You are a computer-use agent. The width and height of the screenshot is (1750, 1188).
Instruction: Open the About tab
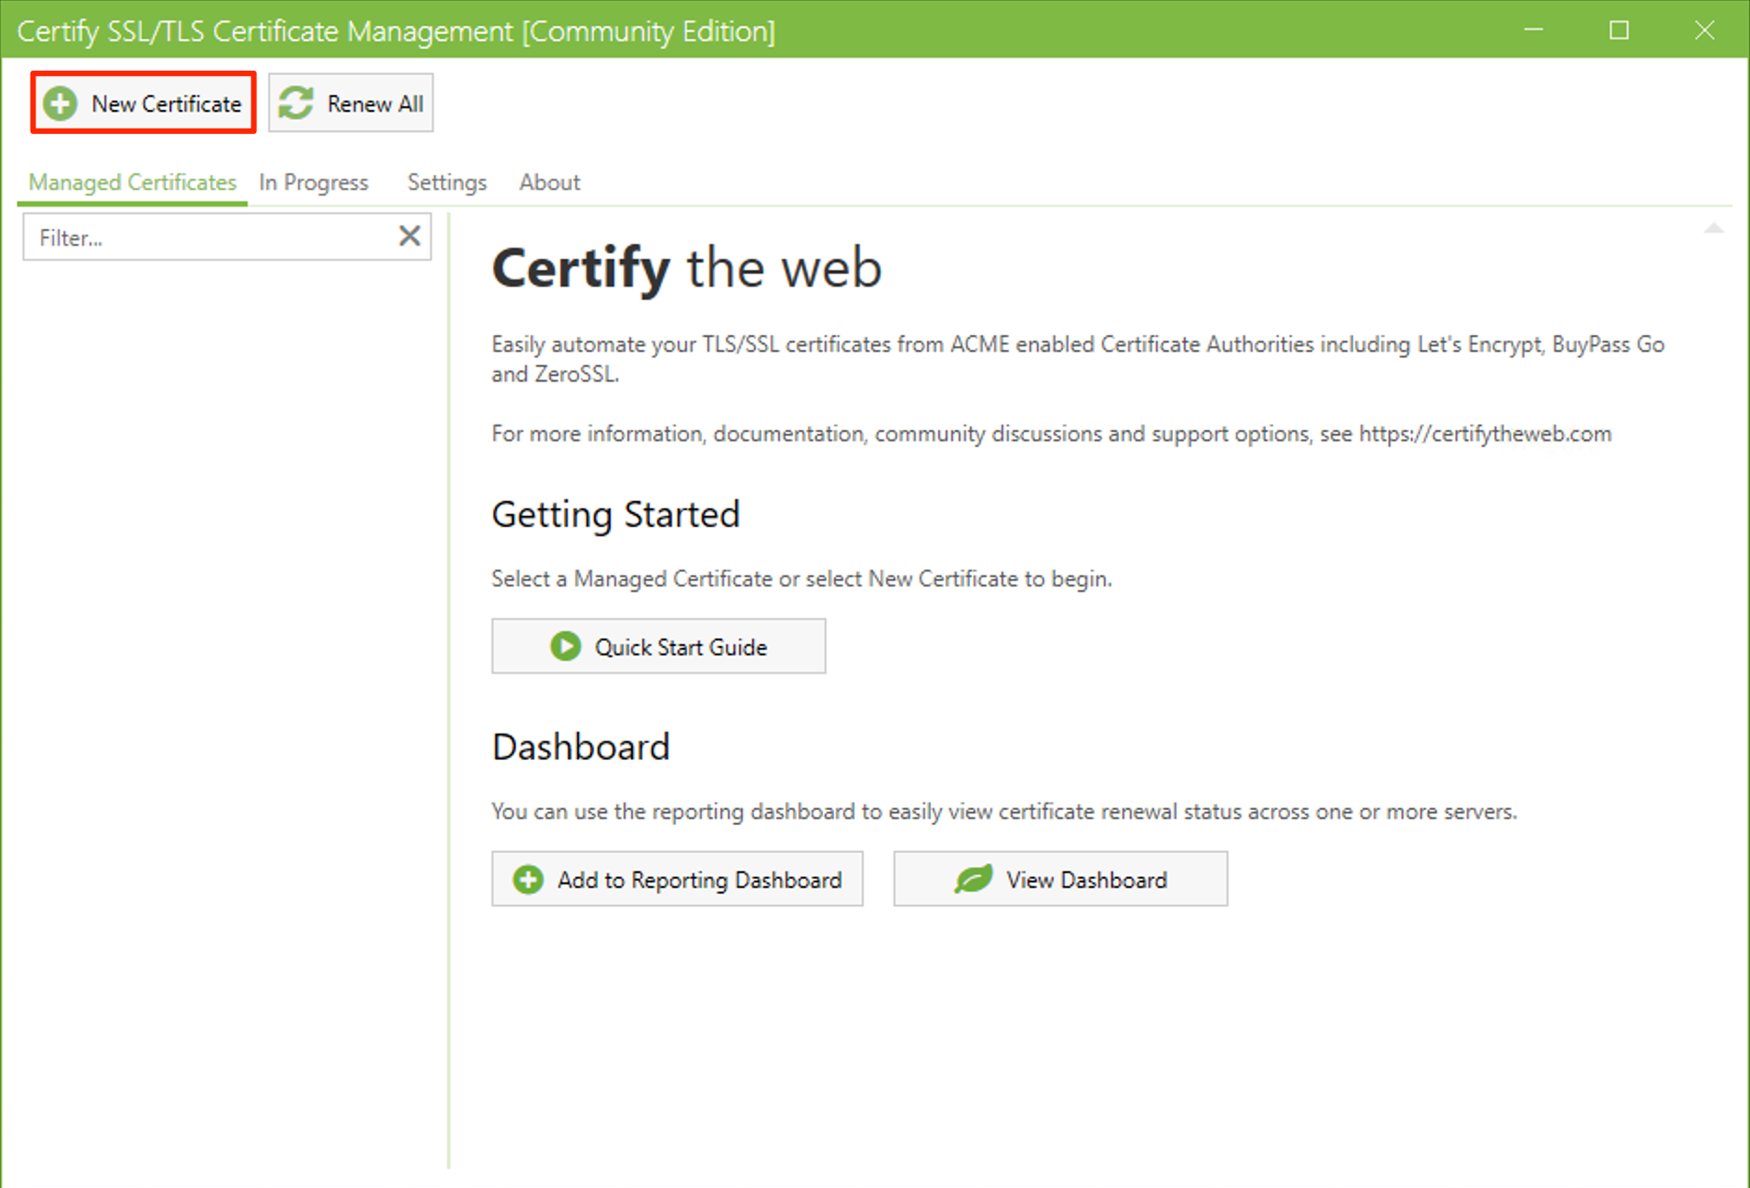(549, 182)
